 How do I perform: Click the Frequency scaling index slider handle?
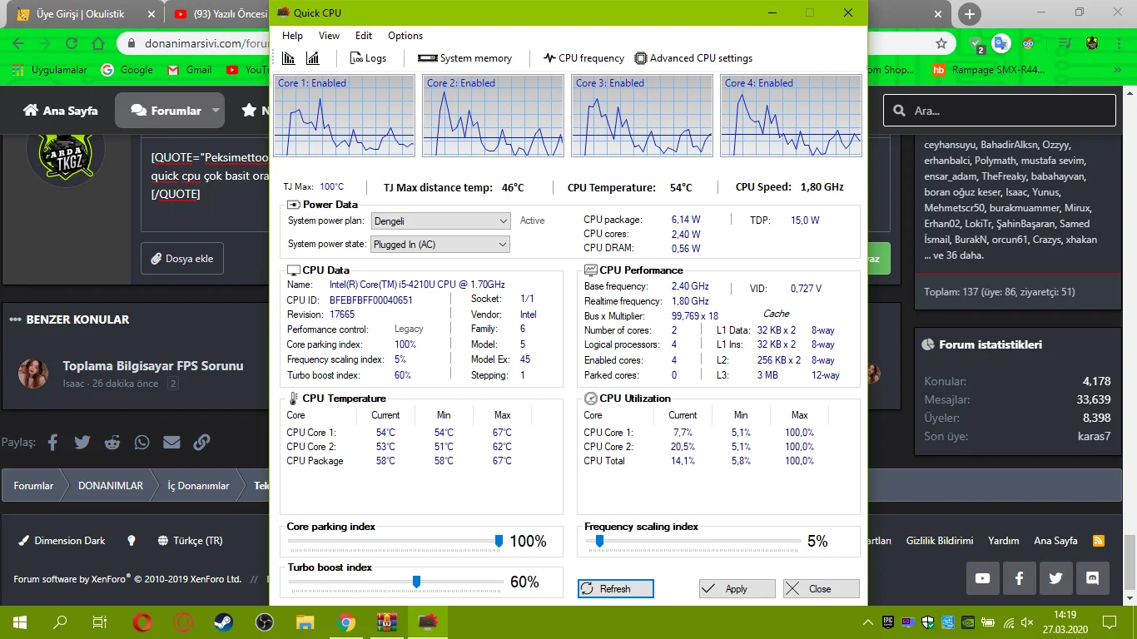[599, 541]
